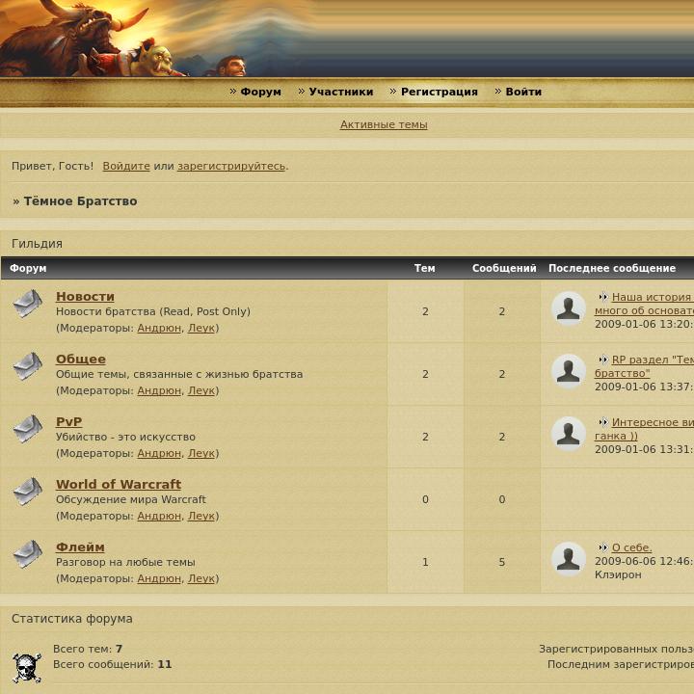Click the last-post arrow icon before Наша история
This screenshot has width=694, height=694.
pos(602,297)
